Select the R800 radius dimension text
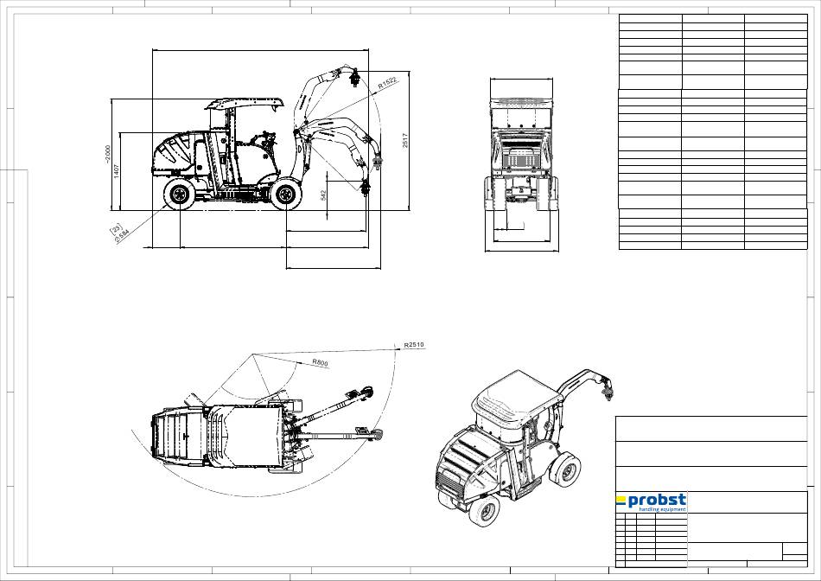Viewport: 821px width, 581px height. click(320, 362)
